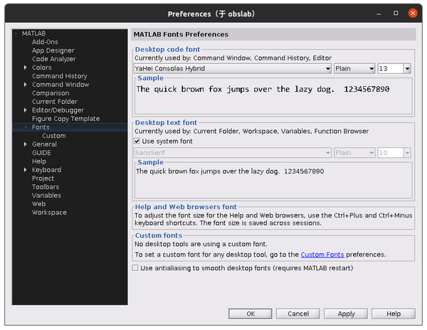The height and width of the screenshot is (330, 427).
Task: Click the Apply button
Action: (346, 314)
